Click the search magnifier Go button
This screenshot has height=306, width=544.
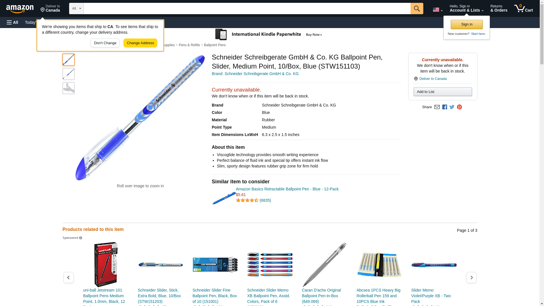point(417,8)
